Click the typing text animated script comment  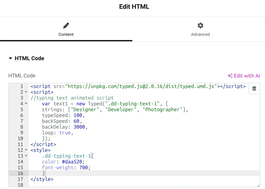[72, 98]
